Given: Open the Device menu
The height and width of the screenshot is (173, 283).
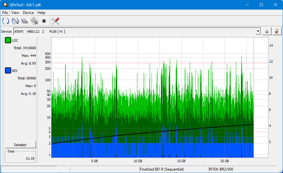Looking at the screenshot, I should [28, 13].
